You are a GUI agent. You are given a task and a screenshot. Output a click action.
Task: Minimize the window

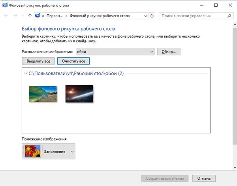tap(201, 5)
